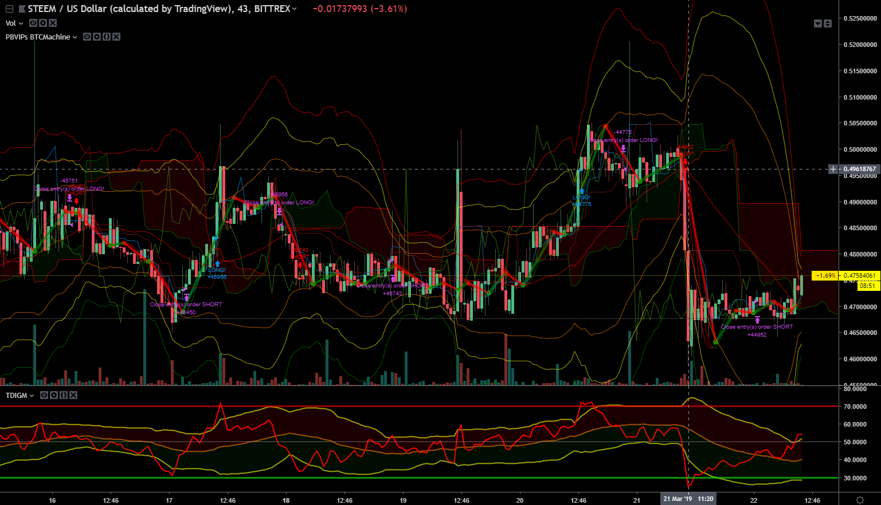This screenshot has width=881, height=505.
Task: Click the current price label 0.47584061
Action: pyautogui.click(x=860, y=275)
